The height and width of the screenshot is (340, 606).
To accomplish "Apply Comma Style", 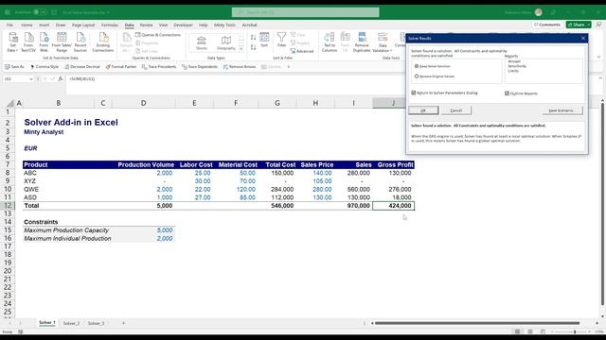I will (45, 67).
